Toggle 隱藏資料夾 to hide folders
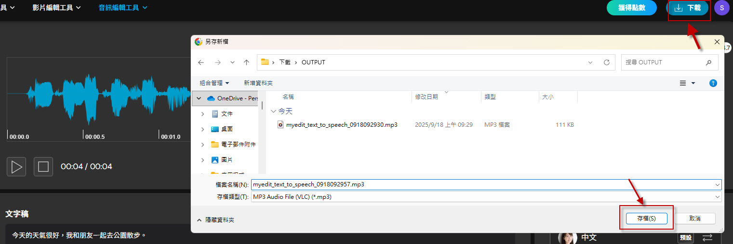The image size is (733, 244). (x=215, y=220)
